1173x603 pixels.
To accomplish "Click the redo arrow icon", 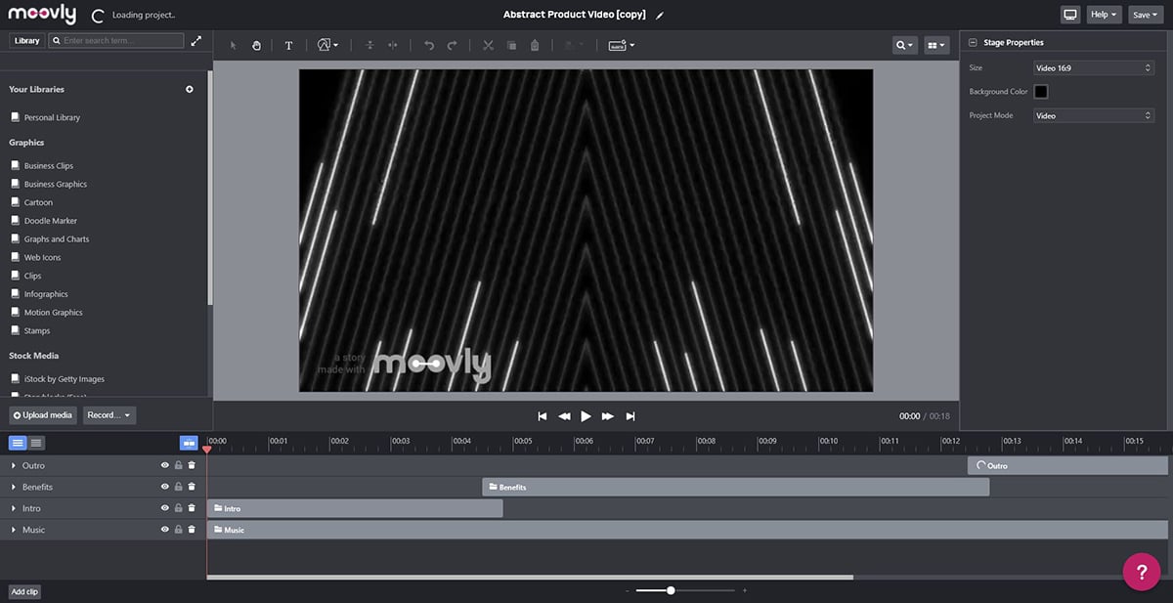I will pos(452,45).
